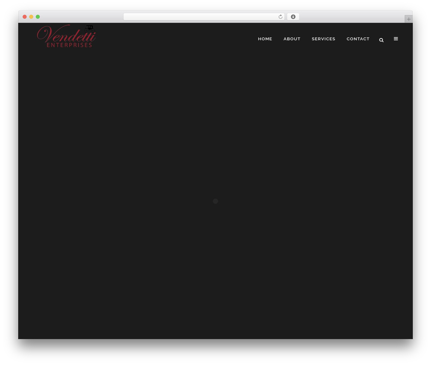
Task: Maximize the browser window
Action: click(38, 17)
